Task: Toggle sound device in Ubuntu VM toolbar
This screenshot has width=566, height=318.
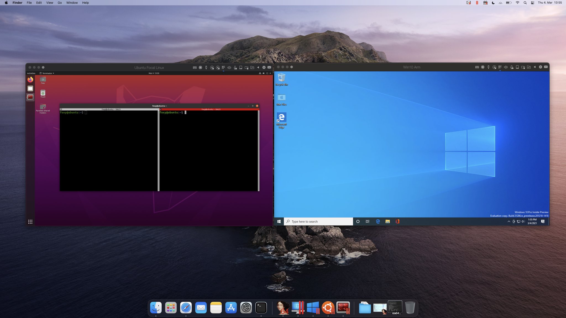Action: [x=229, y=67]
